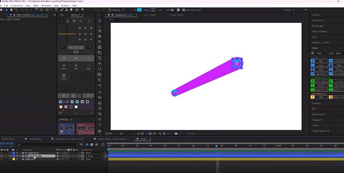Switch to the Character Rig timeline tab

pos(35,139)
